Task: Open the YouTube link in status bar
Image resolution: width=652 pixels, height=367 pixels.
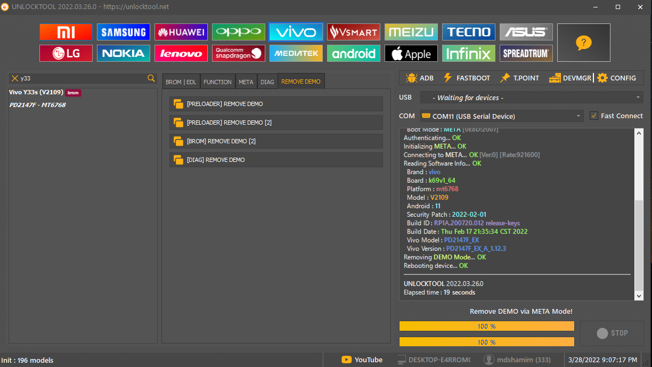Action: 362,360
